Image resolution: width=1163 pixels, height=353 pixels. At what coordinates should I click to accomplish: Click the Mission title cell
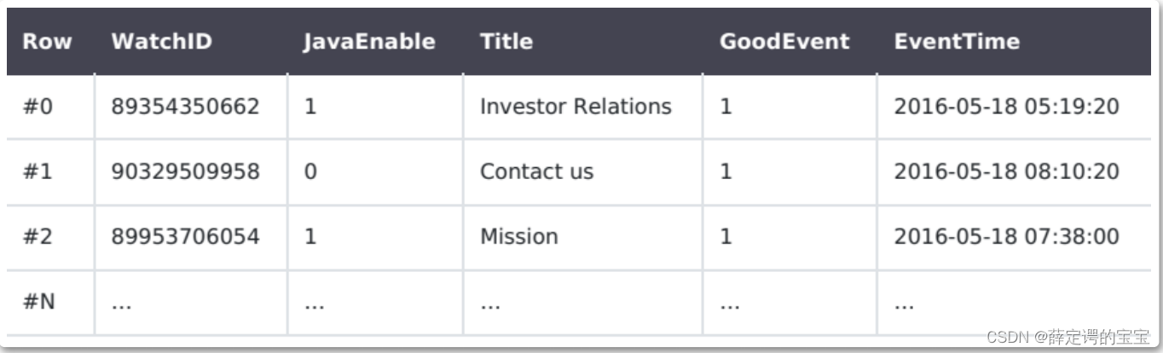[x=519, y=236]
